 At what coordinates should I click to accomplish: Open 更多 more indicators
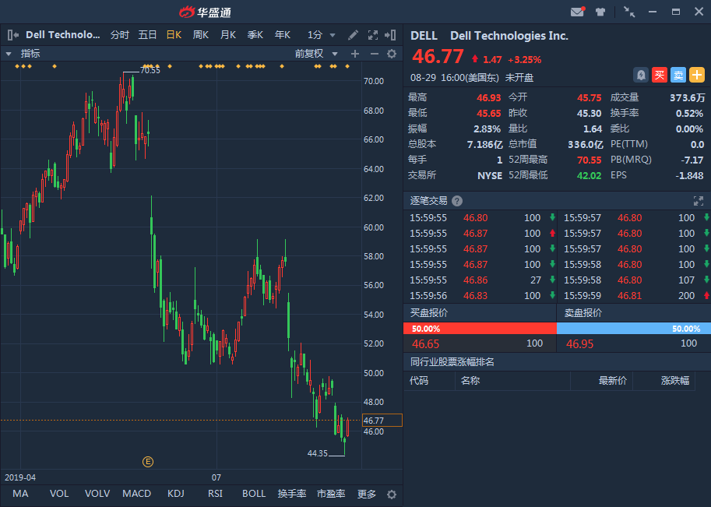pyautogui.click(x=367, y=494)
